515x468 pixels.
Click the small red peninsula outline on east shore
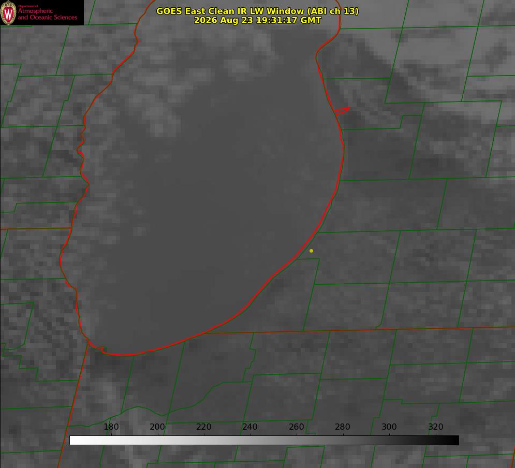(342, 111)
